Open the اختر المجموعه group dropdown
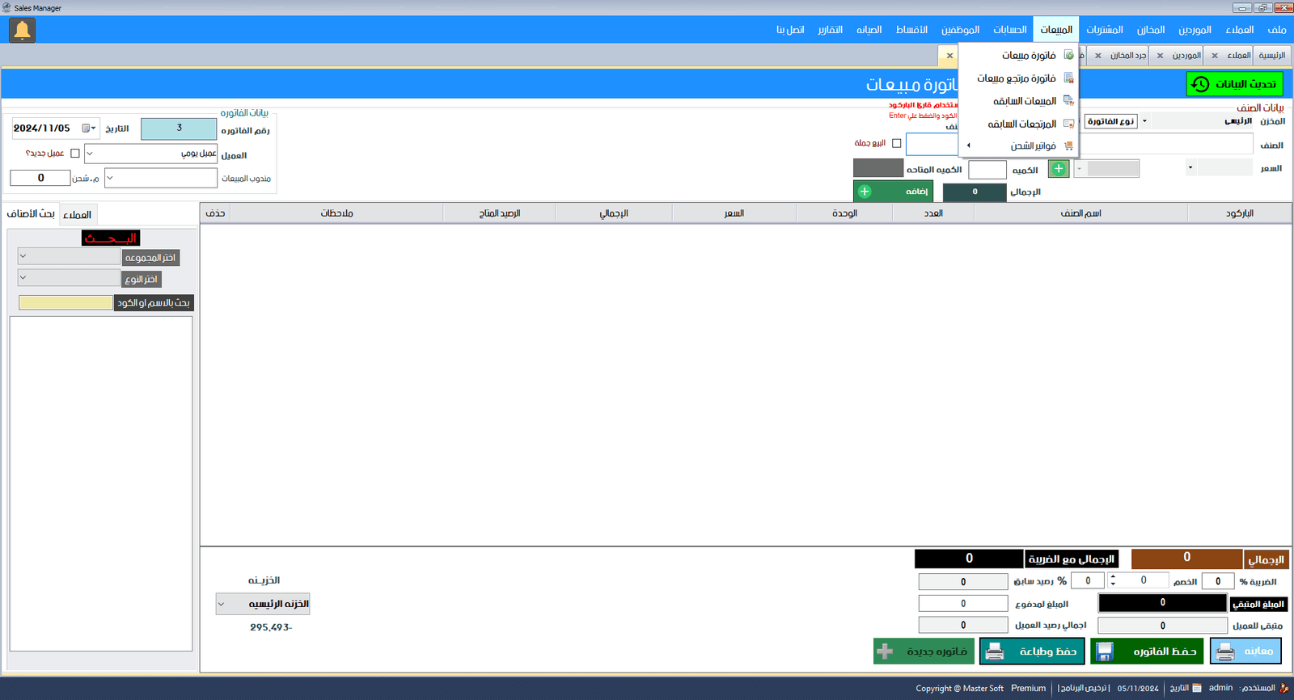Screen dimensions: 1294x700 tap(23, 256)
